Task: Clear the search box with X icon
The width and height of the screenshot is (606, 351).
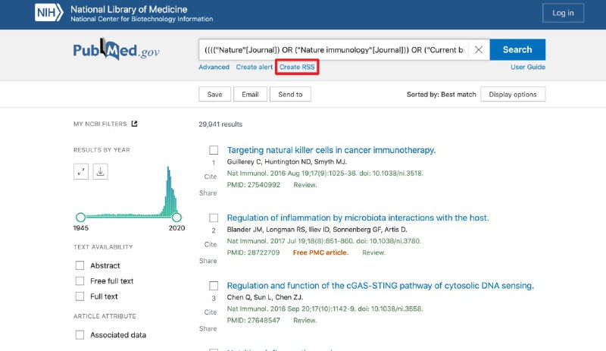Action: [479, 50]
